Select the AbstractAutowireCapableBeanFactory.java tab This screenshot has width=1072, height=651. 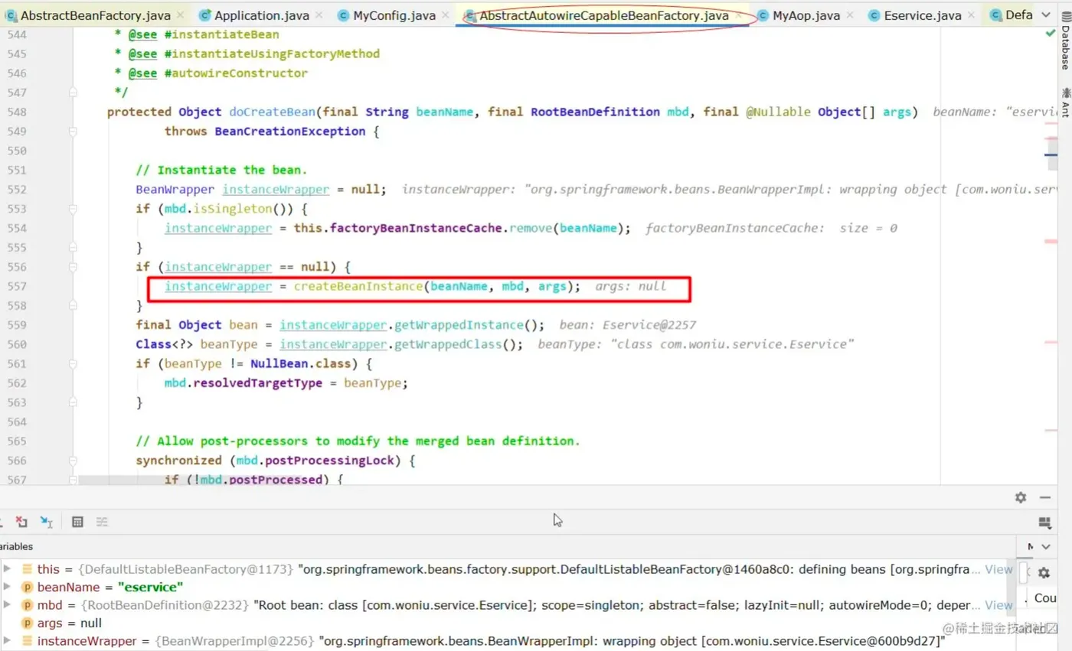[x=604, y=15]
